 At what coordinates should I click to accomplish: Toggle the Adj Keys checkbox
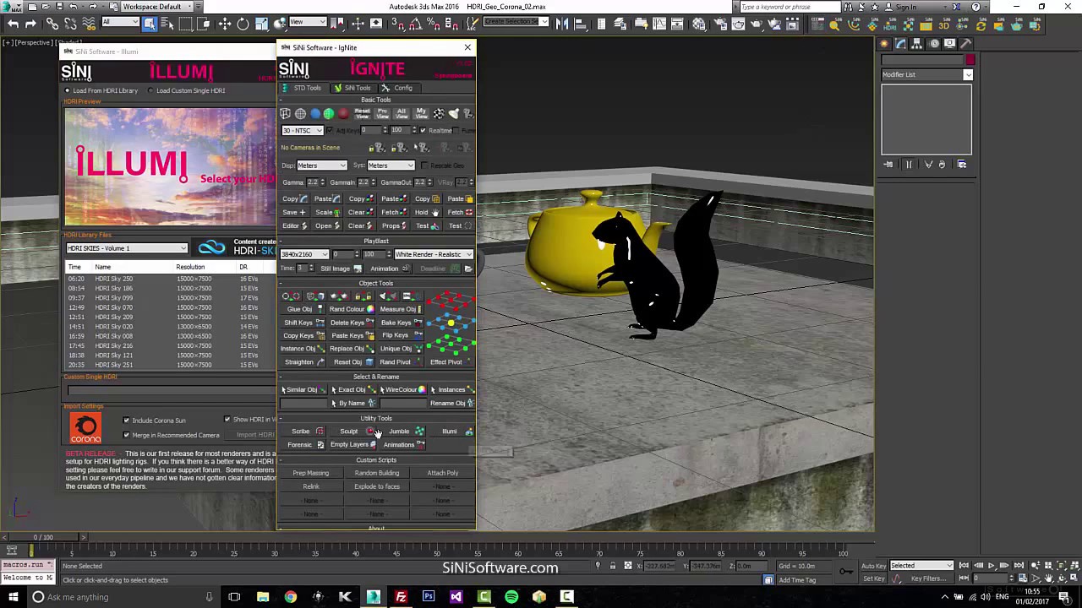330,131
